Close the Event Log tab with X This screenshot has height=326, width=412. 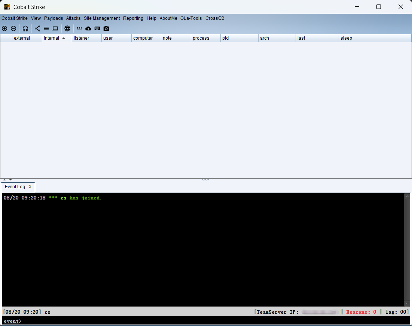coord(30,187)
